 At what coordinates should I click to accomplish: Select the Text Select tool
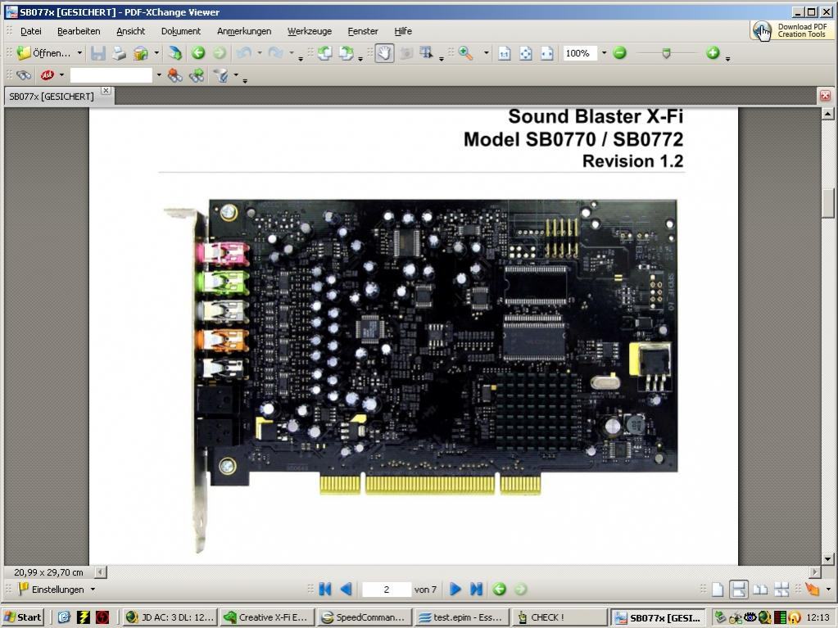(x=427, y=53)
